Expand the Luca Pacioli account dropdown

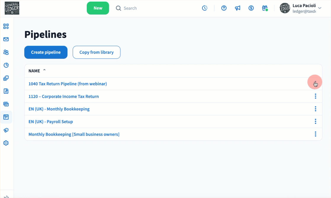pos(319,8)
